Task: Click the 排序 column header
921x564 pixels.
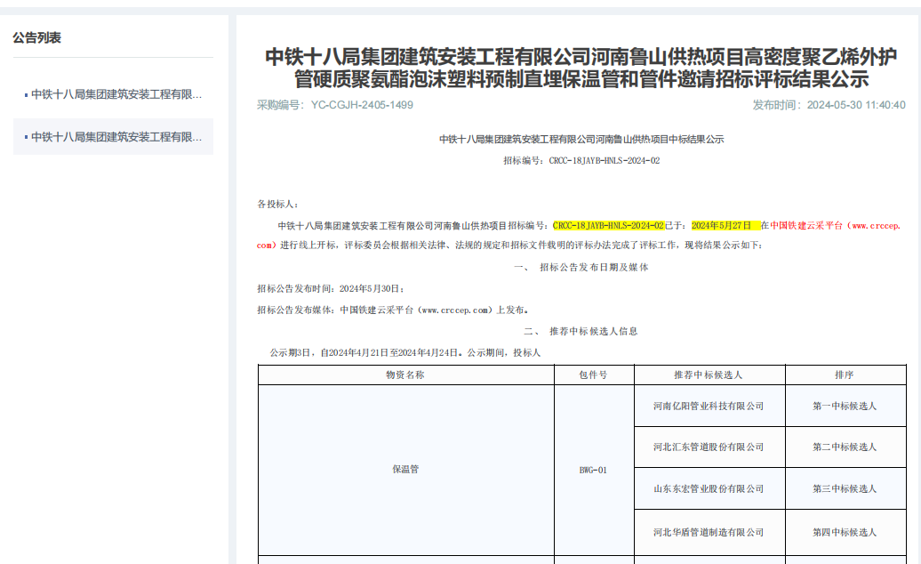Action: click(x=845, y=375)
